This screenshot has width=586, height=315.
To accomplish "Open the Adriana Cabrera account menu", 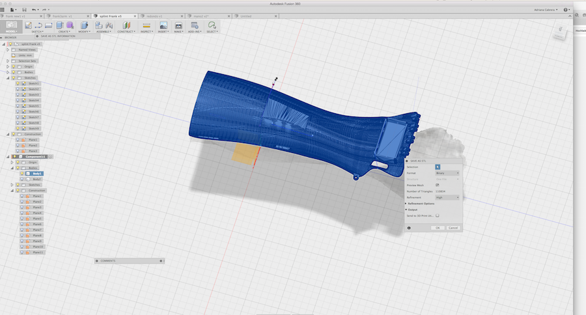I will (546, 10).
